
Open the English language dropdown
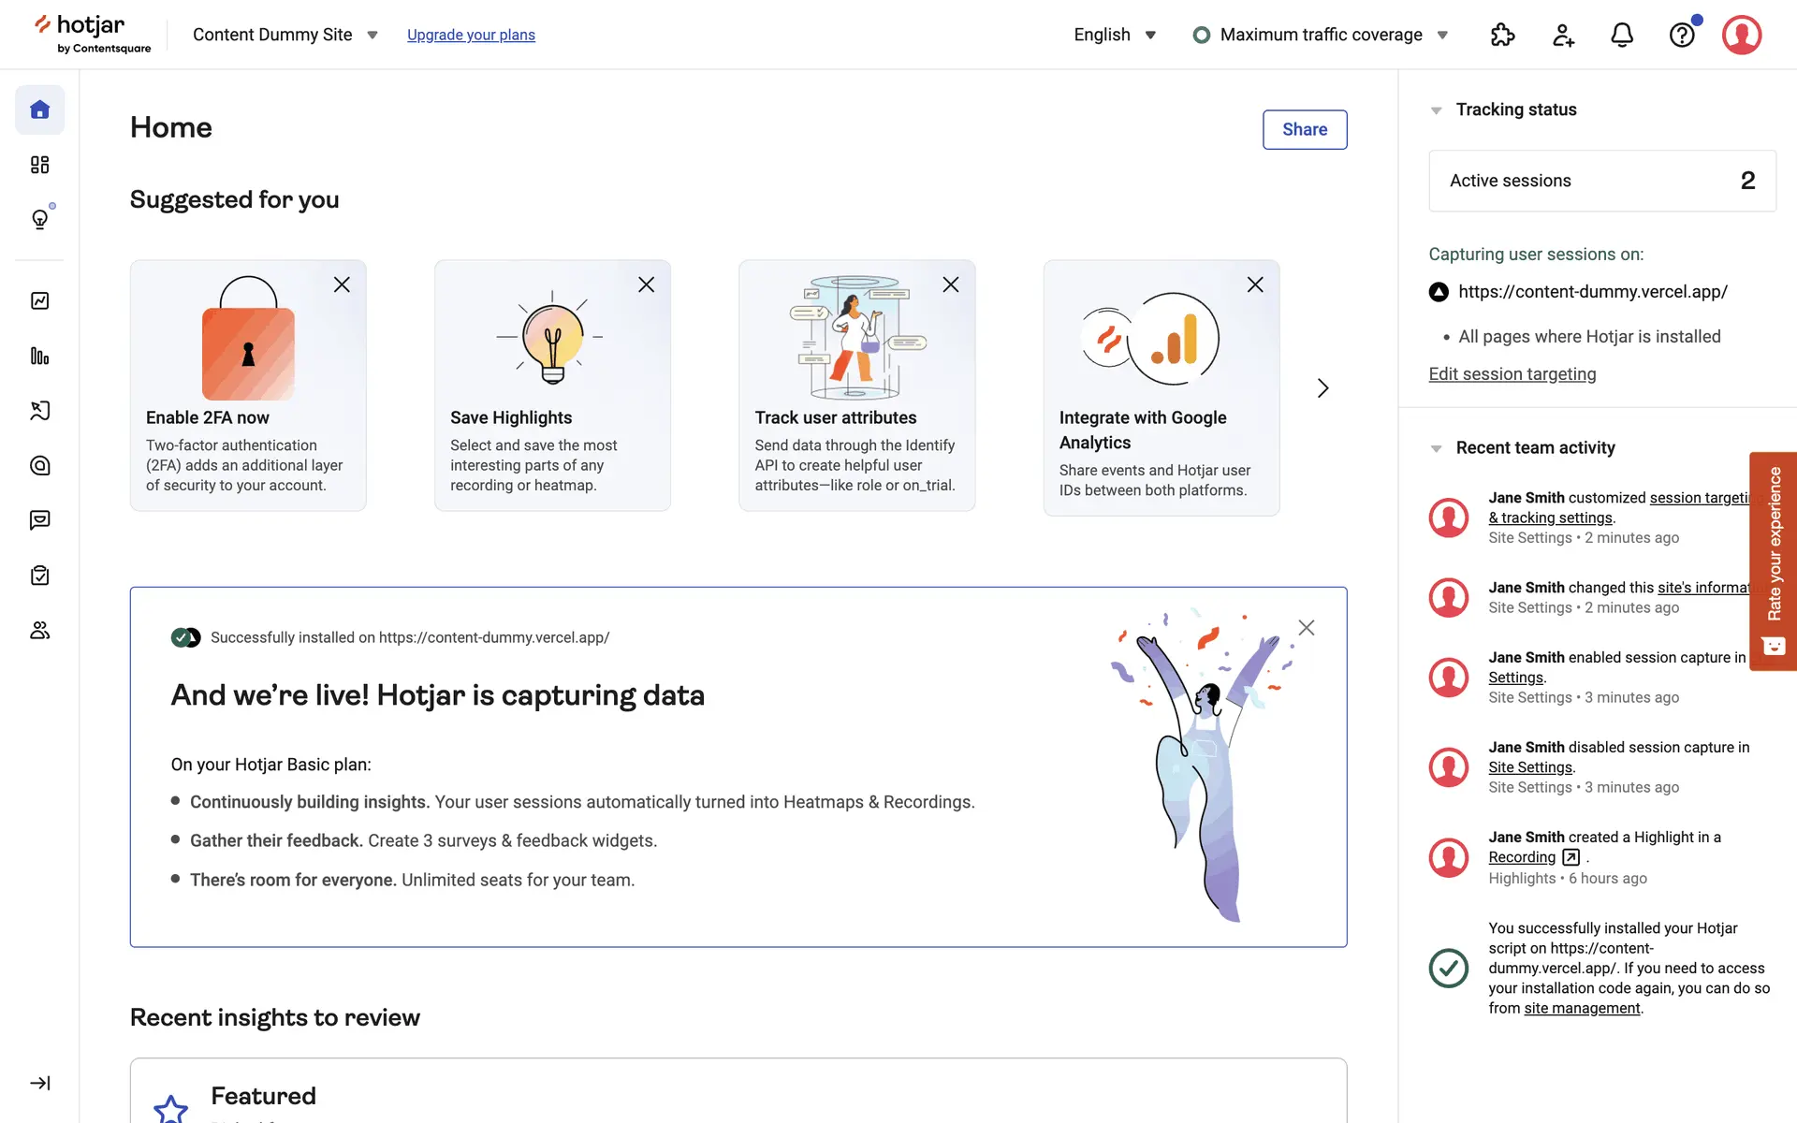pyautogui.click(x=1115, y=35)
